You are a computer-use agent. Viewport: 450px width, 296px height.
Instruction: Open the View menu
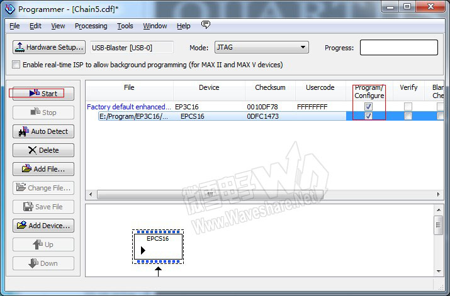coord(58,26)
